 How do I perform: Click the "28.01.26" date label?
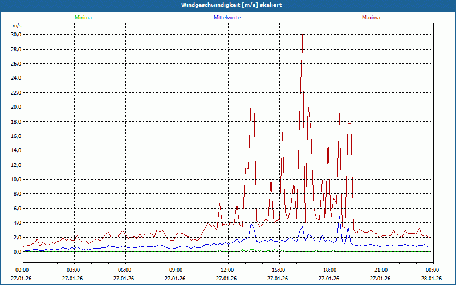(x=431, y=279)
